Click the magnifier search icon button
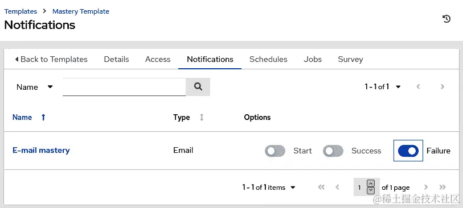 pos(198,86)
